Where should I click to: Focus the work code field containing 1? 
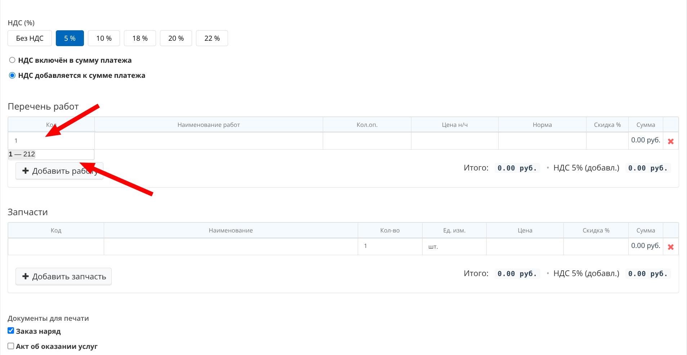51,141
